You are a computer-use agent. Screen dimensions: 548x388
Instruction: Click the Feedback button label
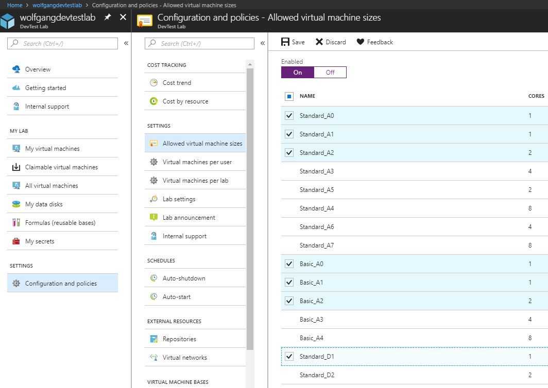tap(380, 42)
